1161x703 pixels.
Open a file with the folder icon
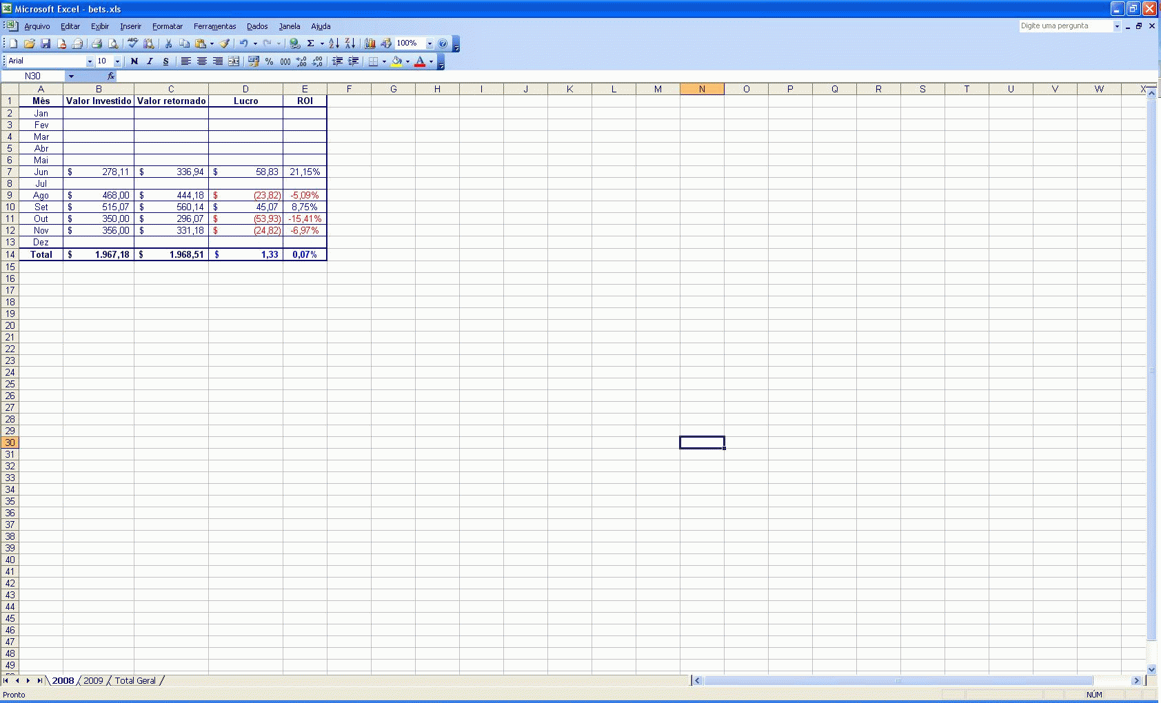[30, 43]
